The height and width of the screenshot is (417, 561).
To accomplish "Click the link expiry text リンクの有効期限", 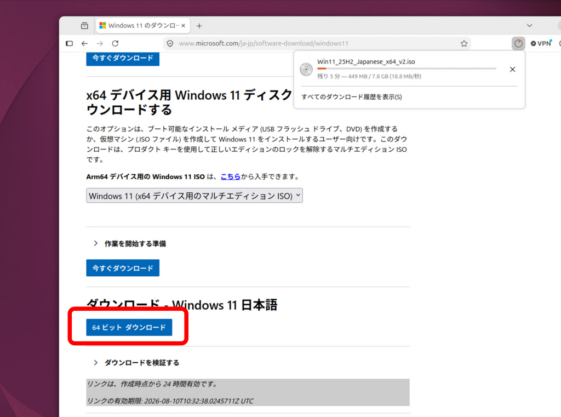I will 170,401.
